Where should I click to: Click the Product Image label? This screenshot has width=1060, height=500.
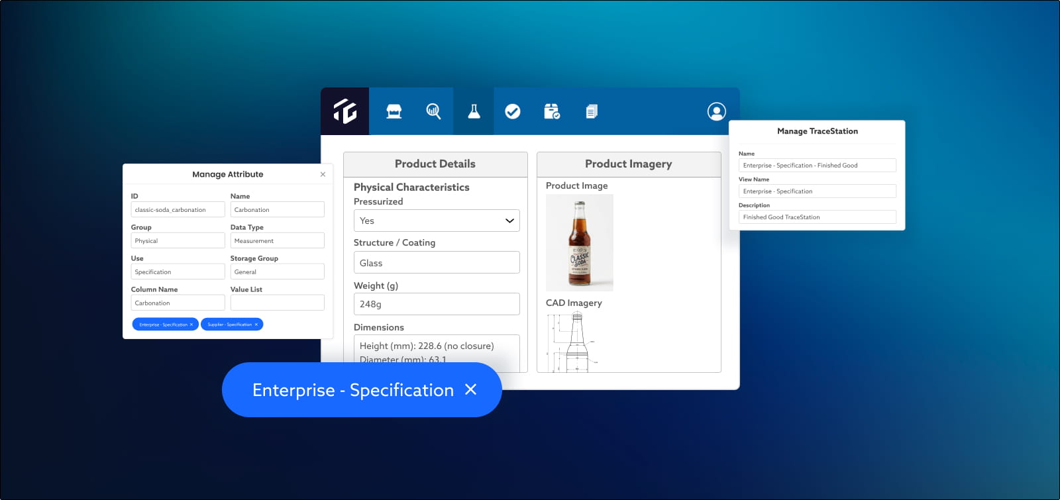pyautogui.click(x=576, y=185)
